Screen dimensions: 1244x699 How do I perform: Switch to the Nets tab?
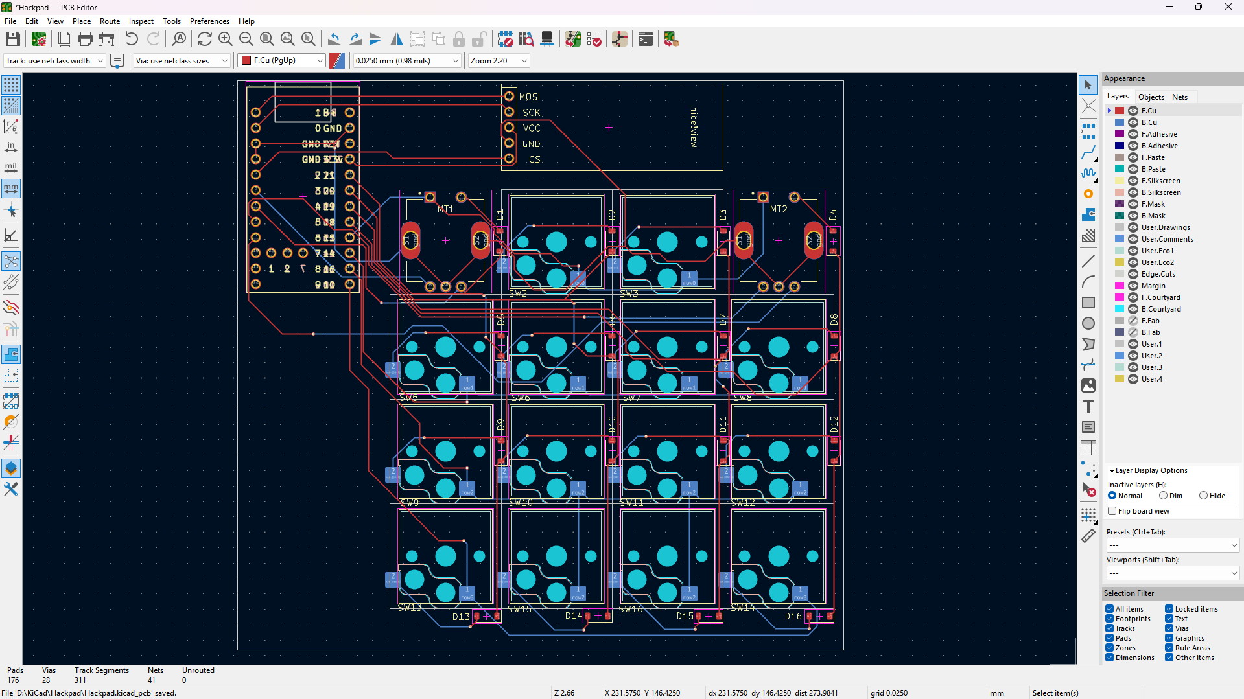(x=1179, y=97)
